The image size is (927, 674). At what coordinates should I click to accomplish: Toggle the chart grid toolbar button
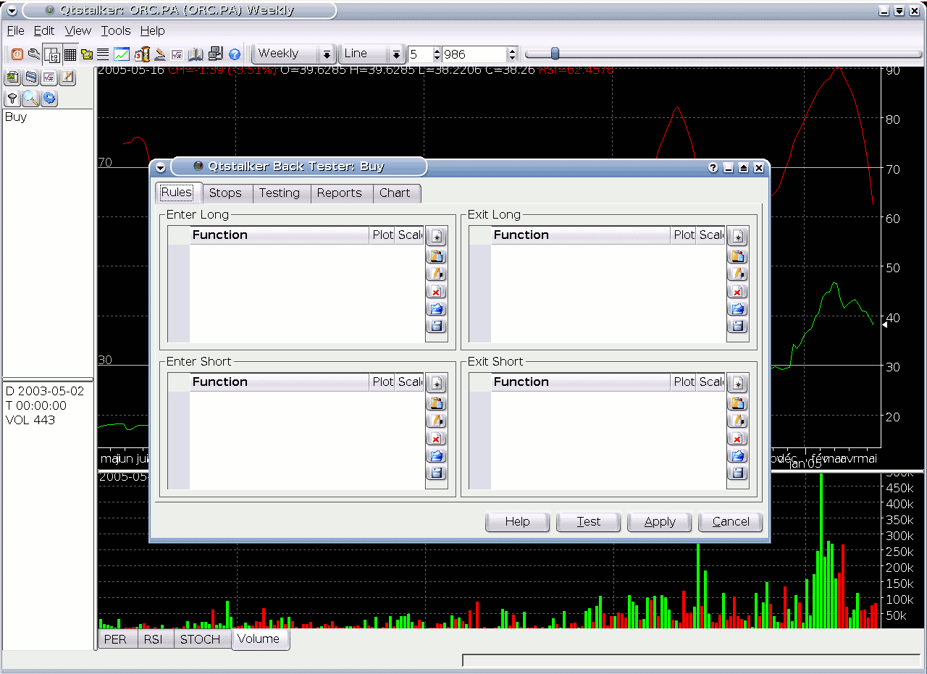coord(70,54)
